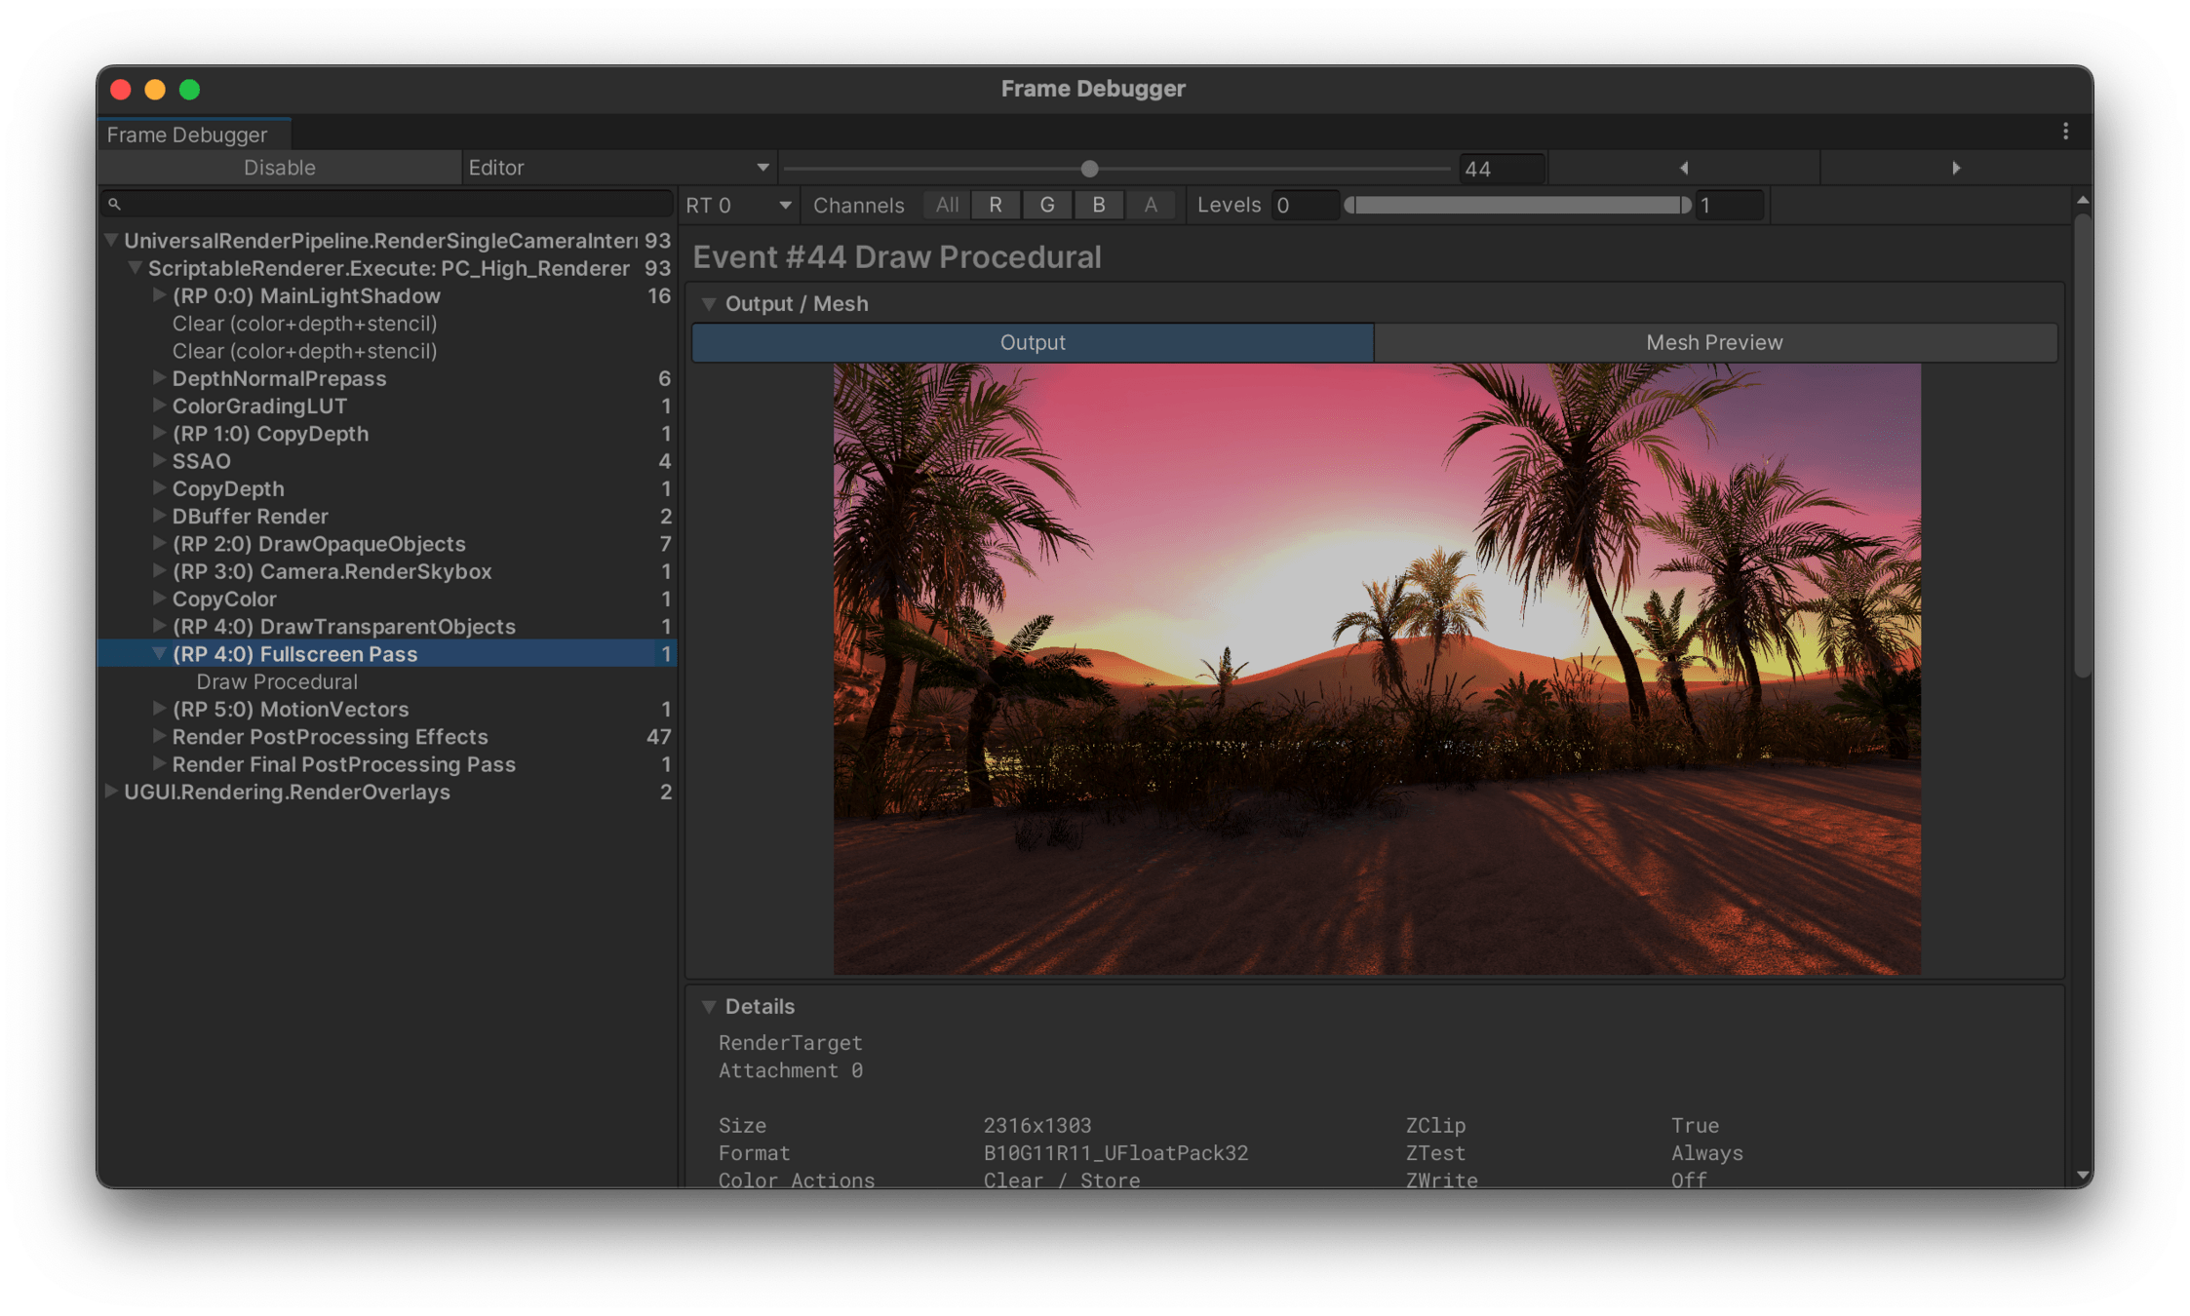Toggle the red channel R button

point(995,205)
